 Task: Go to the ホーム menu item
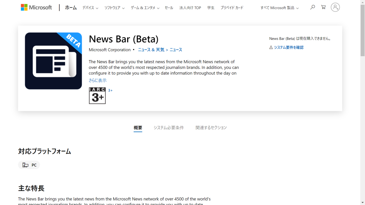tap(71, 8)
